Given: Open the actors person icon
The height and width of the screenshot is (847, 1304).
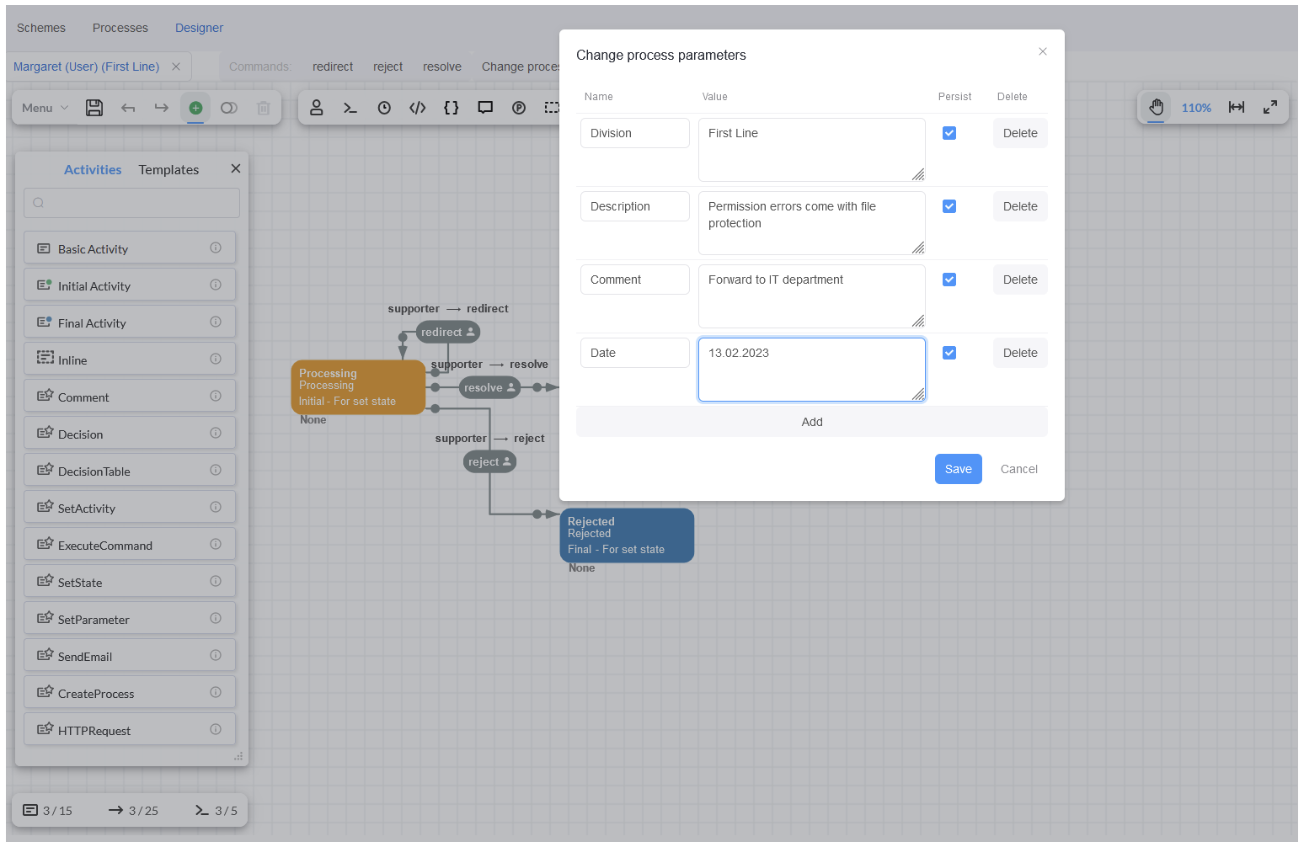Looking at the screenshot, I should click(317, 108).
